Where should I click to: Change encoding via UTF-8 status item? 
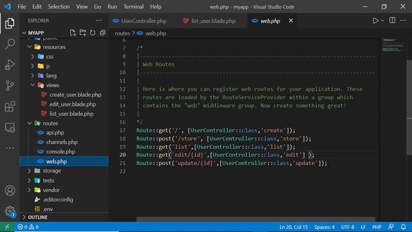pyautogui.click(x=348, y=227)
